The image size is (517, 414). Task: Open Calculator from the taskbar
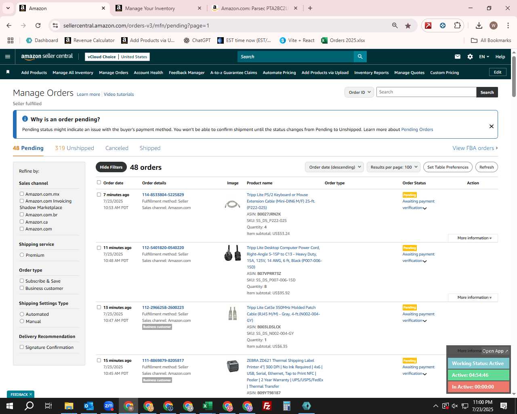(x=286, y=406)
